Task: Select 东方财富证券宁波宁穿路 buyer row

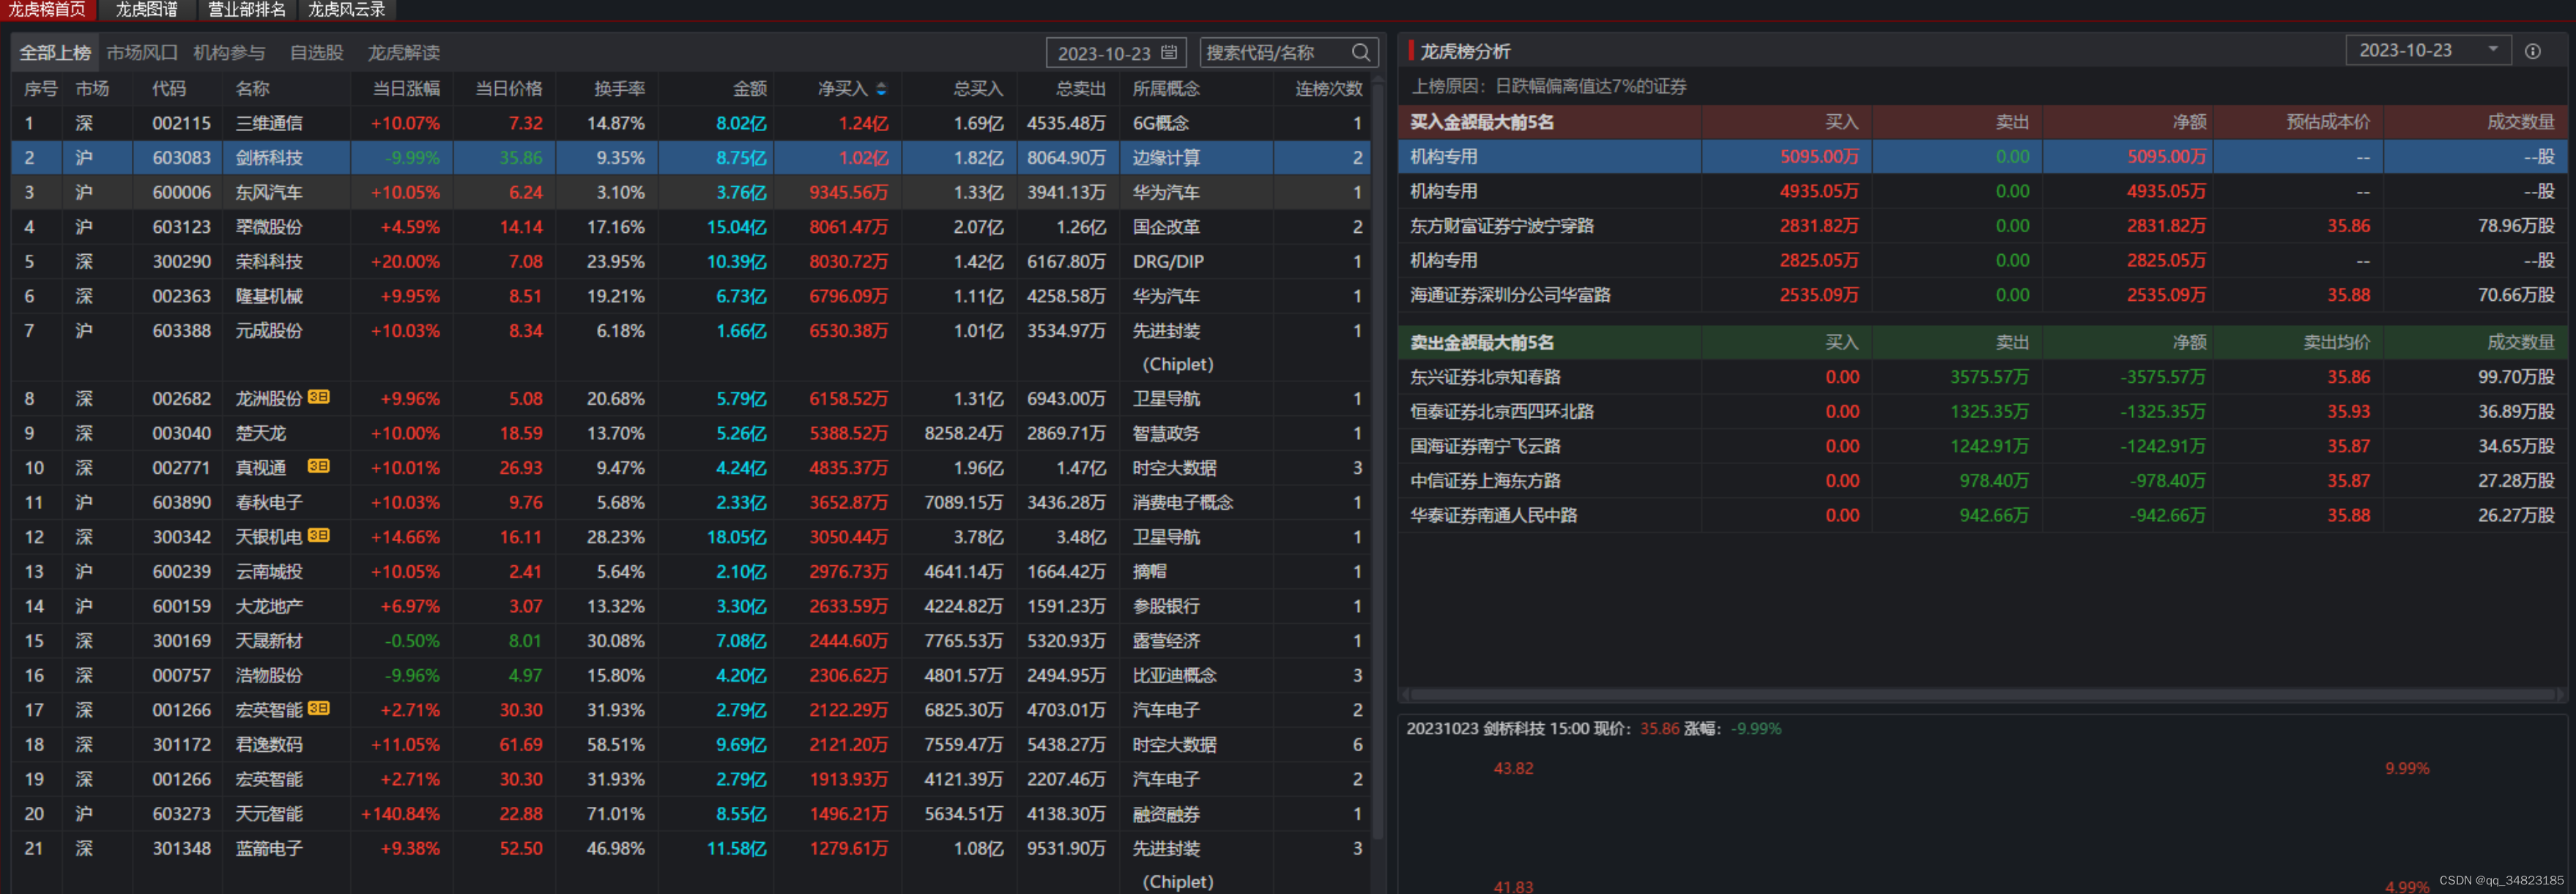Action: pos(1501,226)
